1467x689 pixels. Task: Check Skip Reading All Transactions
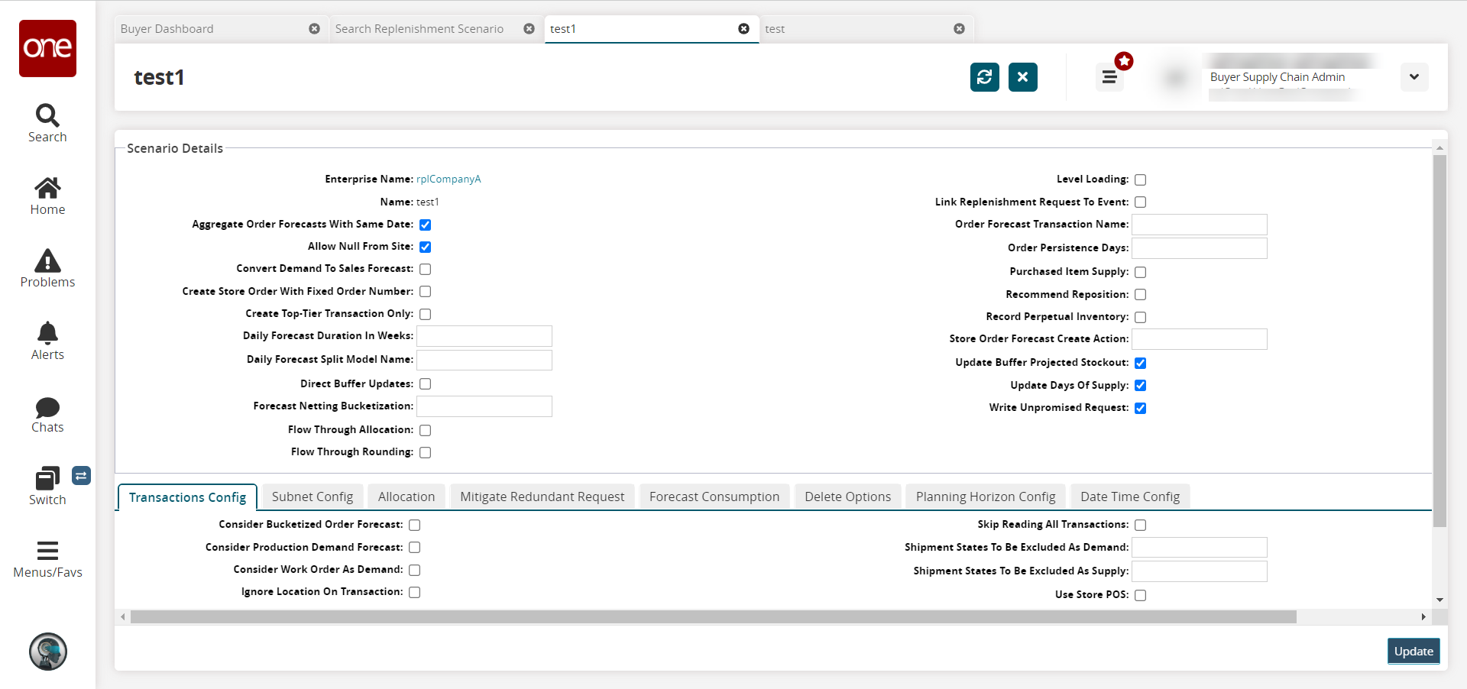click(1141, 525)
